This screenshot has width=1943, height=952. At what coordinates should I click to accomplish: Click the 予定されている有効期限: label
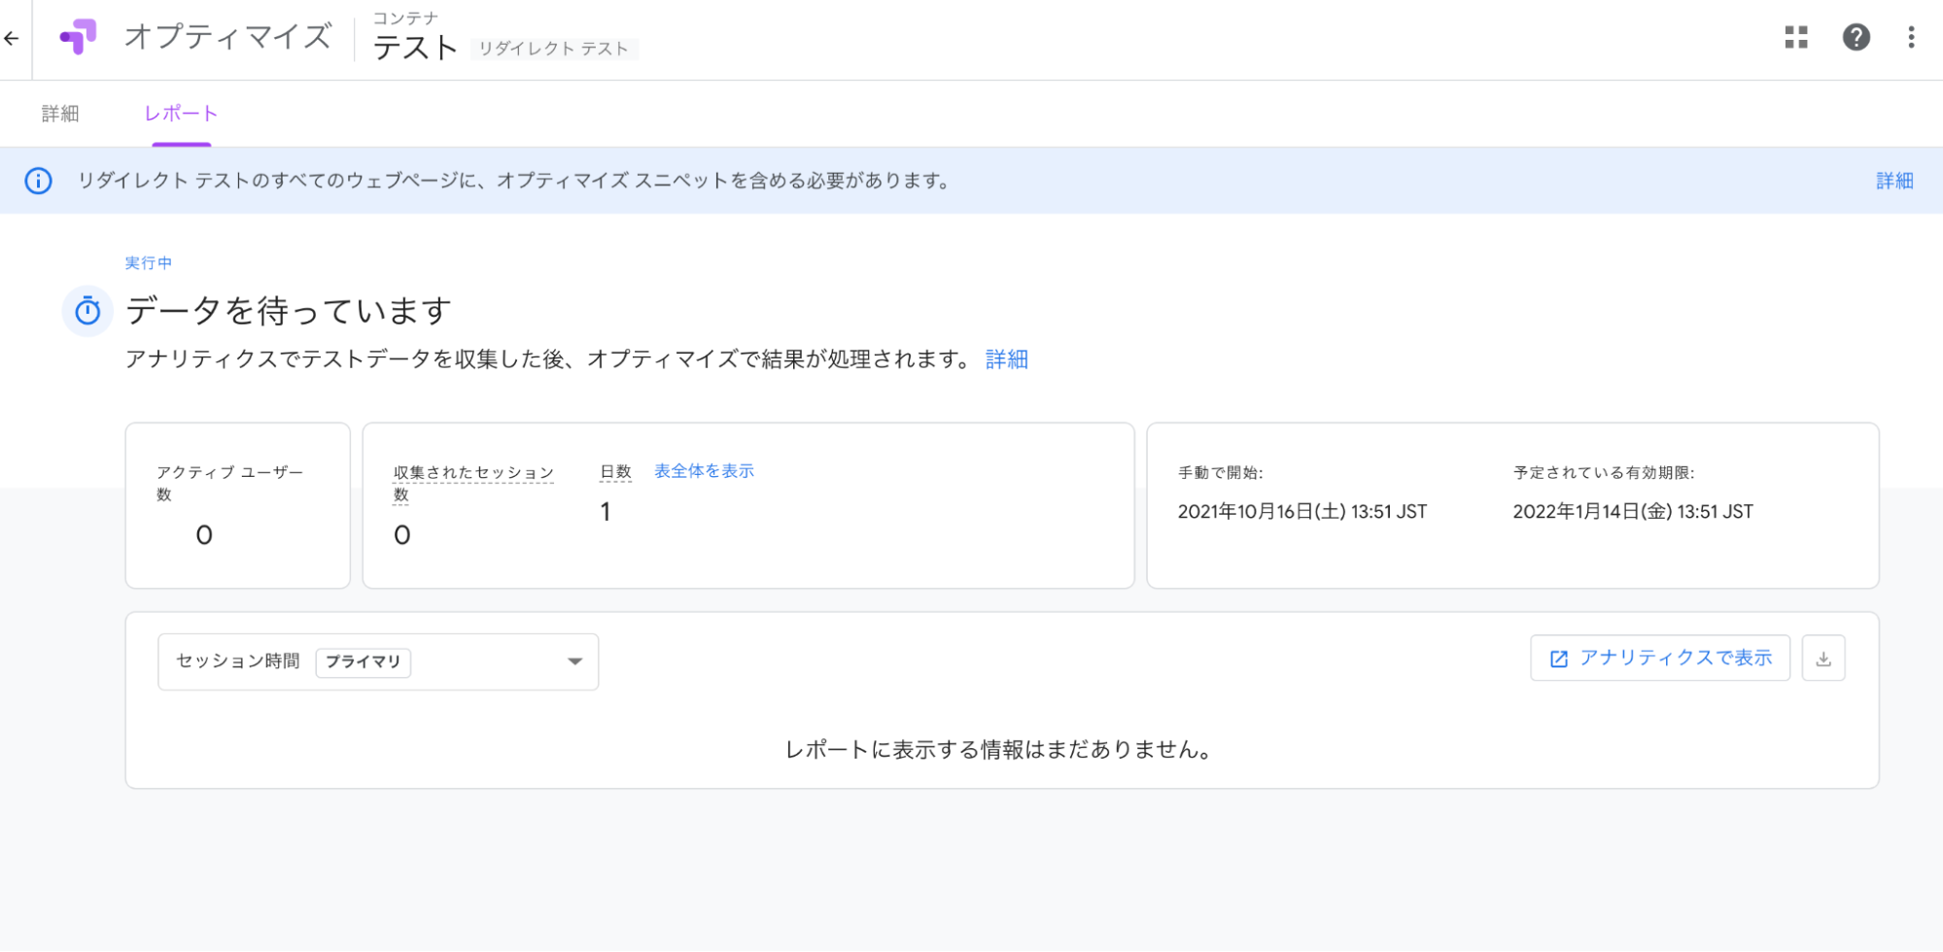pos(1604,473)
